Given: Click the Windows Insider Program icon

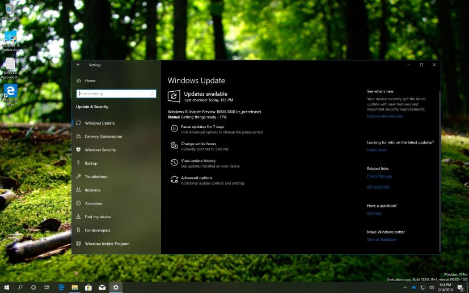Looking at the screenshot, I should tap(78, 243).
